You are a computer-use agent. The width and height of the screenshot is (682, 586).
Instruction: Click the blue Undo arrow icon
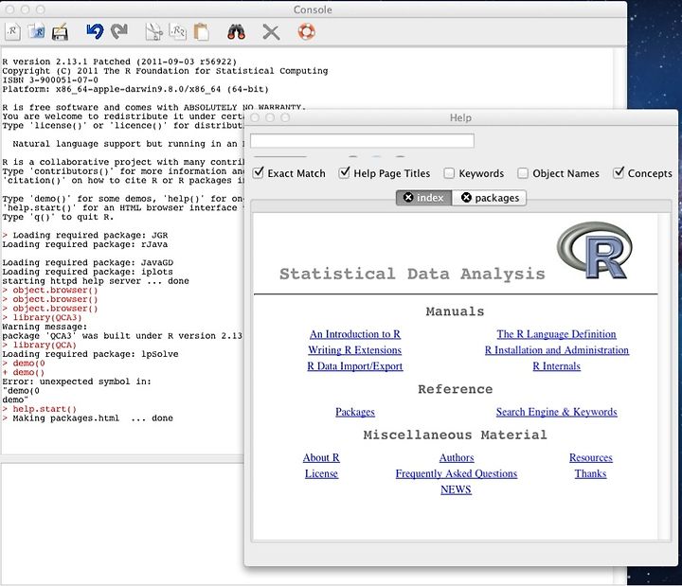(x=95, y=32)
